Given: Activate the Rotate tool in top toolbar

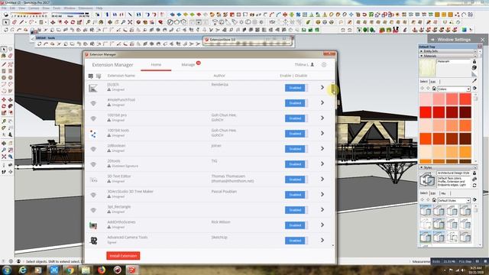Looking at the screenshot, I should 73,22.
